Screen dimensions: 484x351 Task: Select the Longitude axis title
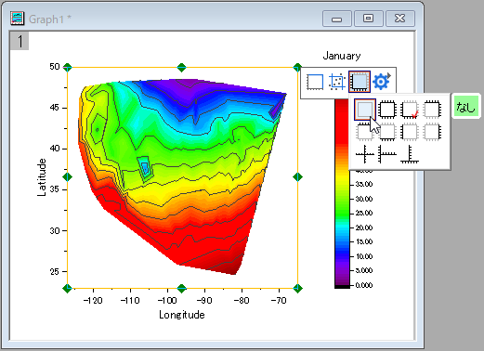pos(182,315)
